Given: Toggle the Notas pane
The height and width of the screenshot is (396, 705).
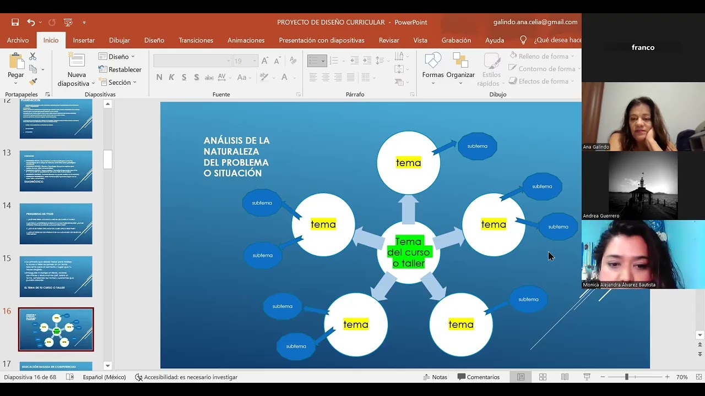Looking at the screenshot, I should 435,377.
